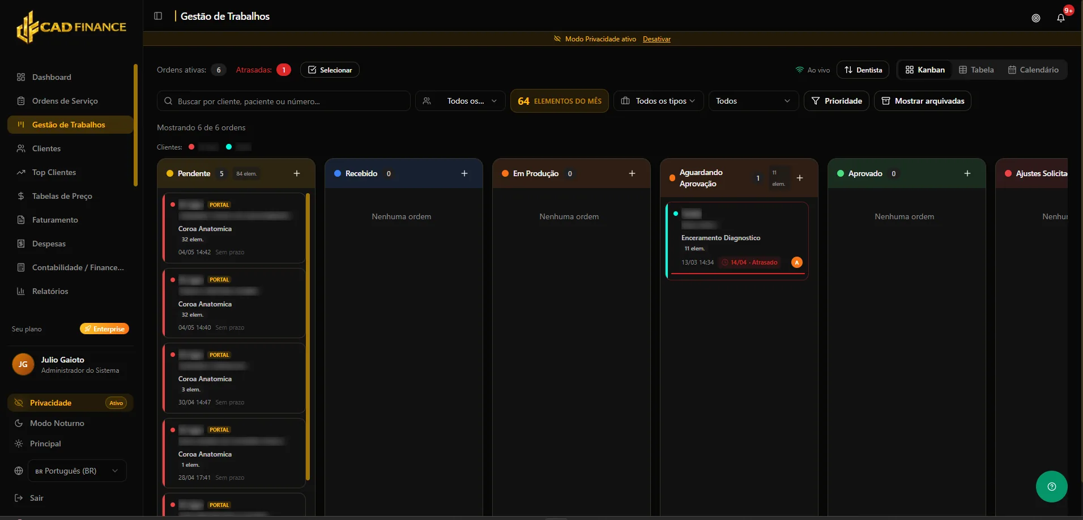Viewport: 1083px width, 520px height.
Task: Toggle Ao vivo live updates
Action: click(812, 70)
